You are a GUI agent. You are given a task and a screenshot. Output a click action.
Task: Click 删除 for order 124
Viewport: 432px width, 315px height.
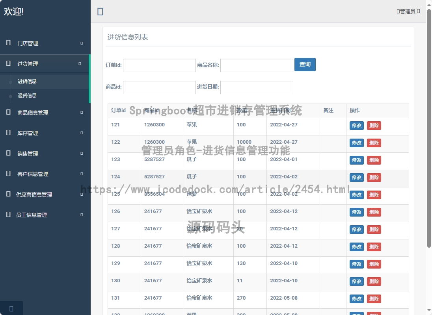coord(374,178)
